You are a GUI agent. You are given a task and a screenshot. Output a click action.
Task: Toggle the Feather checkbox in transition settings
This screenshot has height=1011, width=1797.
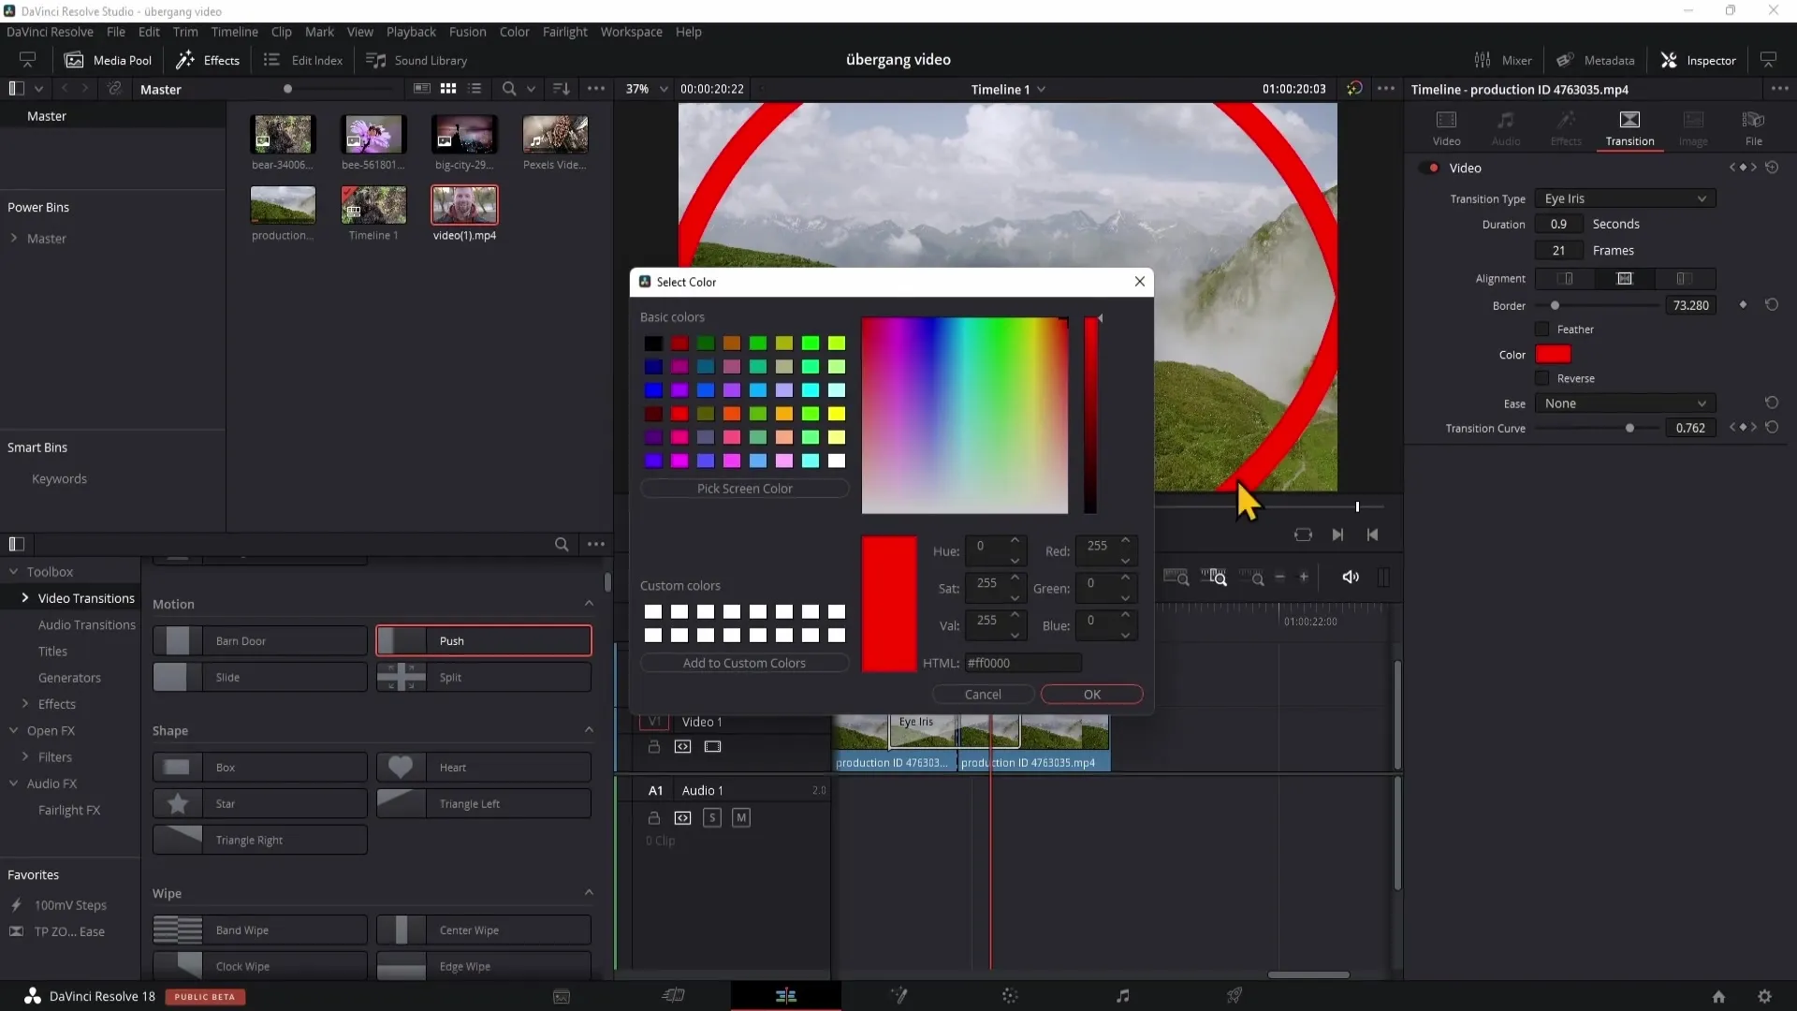pos(1542,330)
